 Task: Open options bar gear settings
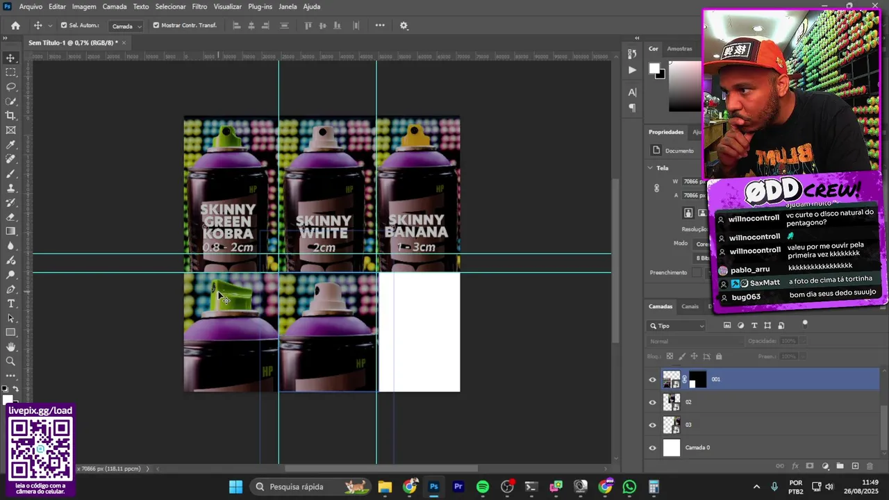pos(404,26)
